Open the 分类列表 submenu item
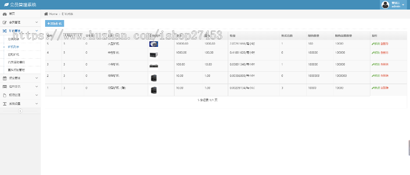Screen dimensions: 410x175 pos(14,39)
